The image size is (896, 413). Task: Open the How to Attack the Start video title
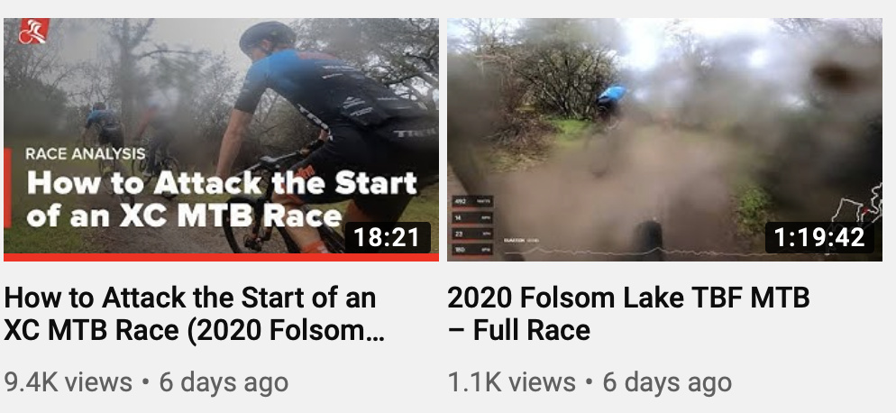195,314
